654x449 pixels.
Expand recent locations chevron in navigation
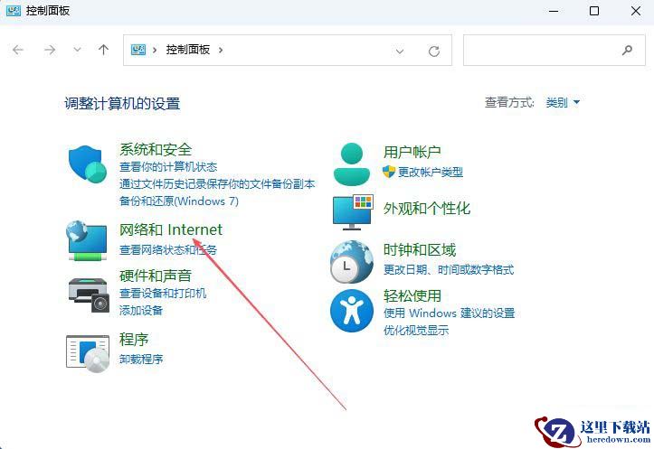tap(77, 51)
